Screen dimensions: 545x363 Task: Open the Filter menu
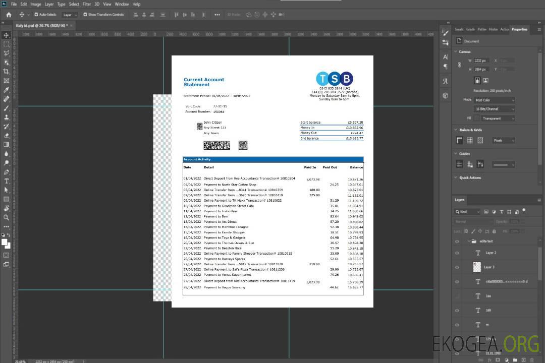pos(87,4)
